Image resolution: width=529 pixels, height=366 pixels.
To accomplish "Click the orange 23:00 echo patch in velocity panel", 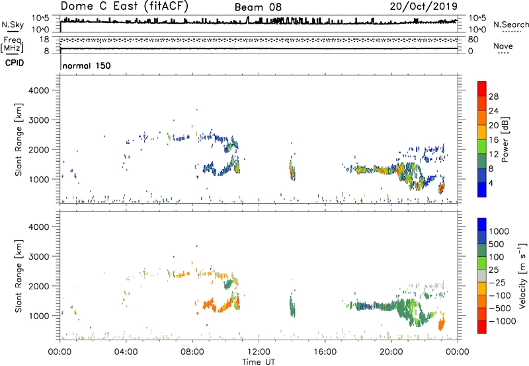I will click(x=441, y=324).
